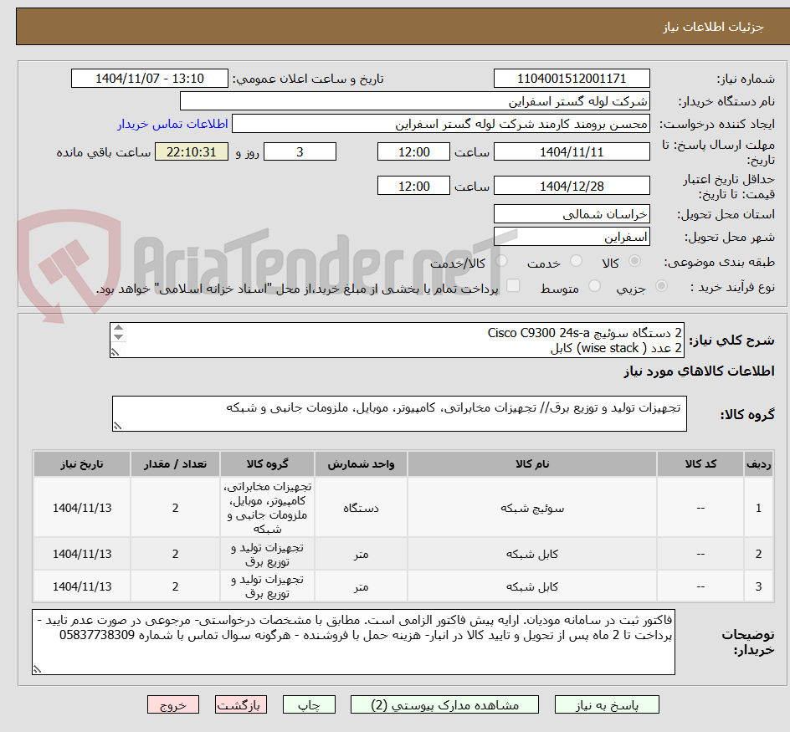The image size is (790, 732).
Task: Click the کد کالا column header
Action: click(700, 464)
